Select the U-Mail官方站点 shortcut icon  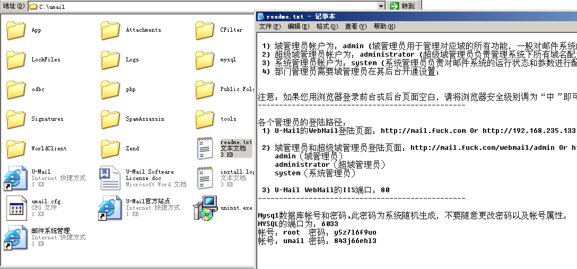pos(110,208)
